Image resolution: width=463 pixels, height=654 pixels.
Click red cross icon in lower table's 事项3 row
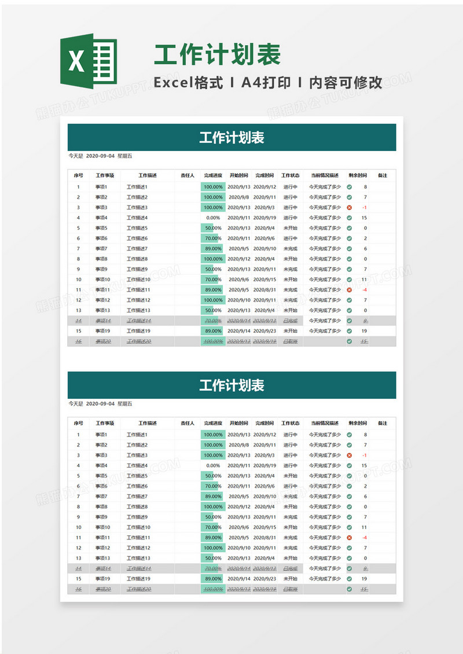350,455
